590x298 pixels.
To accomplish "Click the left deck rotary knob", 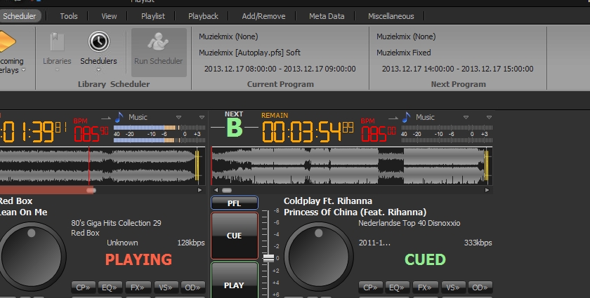I will point(31,257).
